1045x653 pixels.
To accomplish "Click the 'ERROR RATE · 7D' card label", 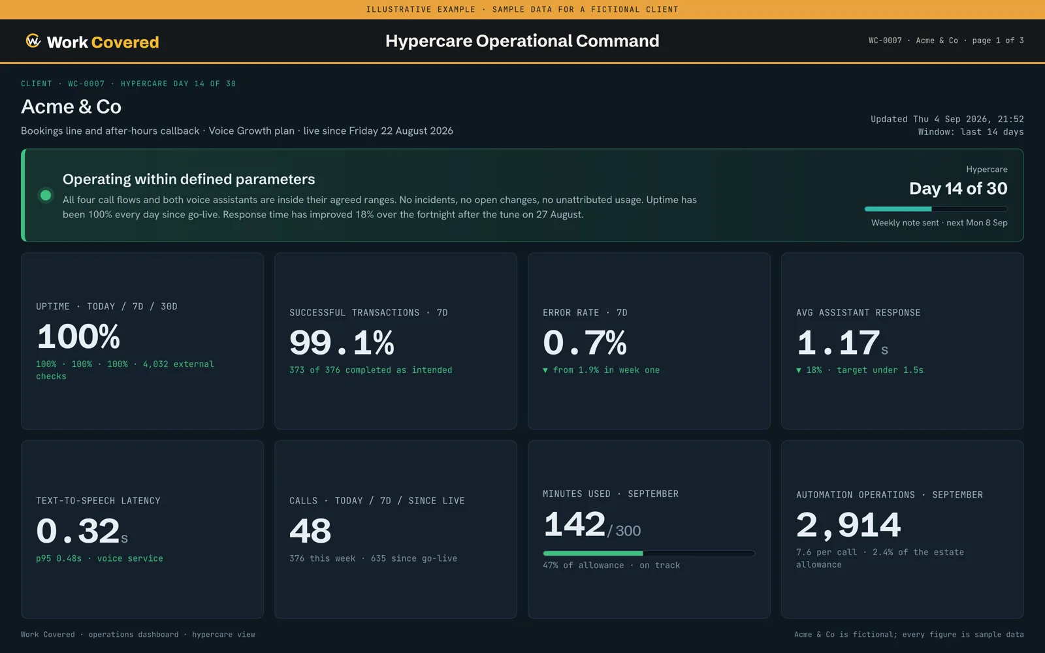I will 585,313.
